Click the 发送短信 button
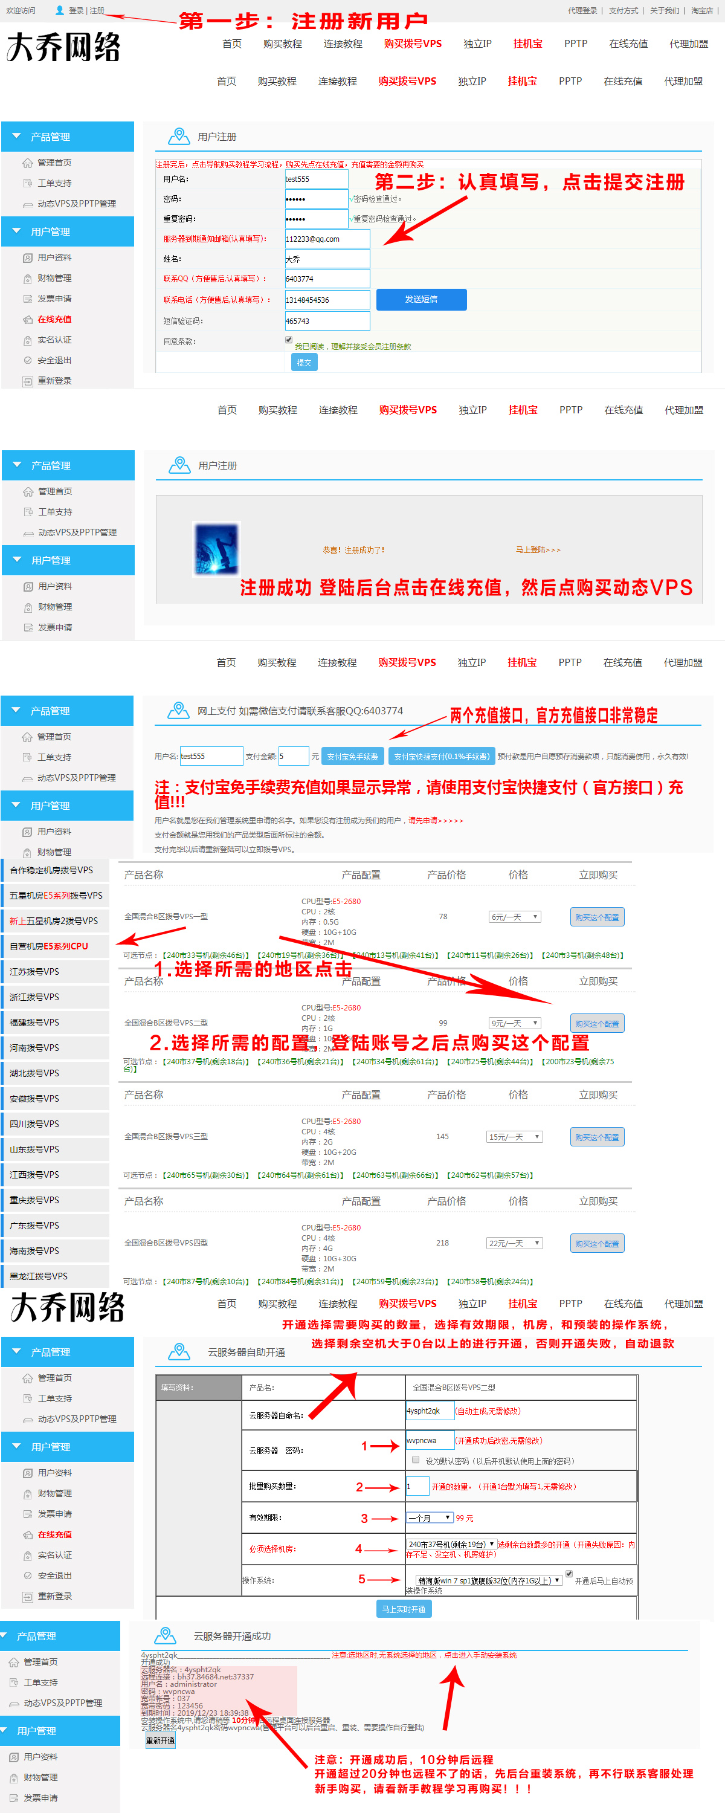Image resolution: width=725 pixels, height=1813 pixels. point(421,299)
